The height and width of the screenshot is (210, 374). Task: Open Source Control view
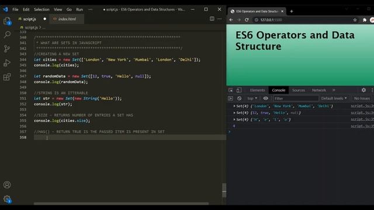pyautogui.click(x=7, y=49)
